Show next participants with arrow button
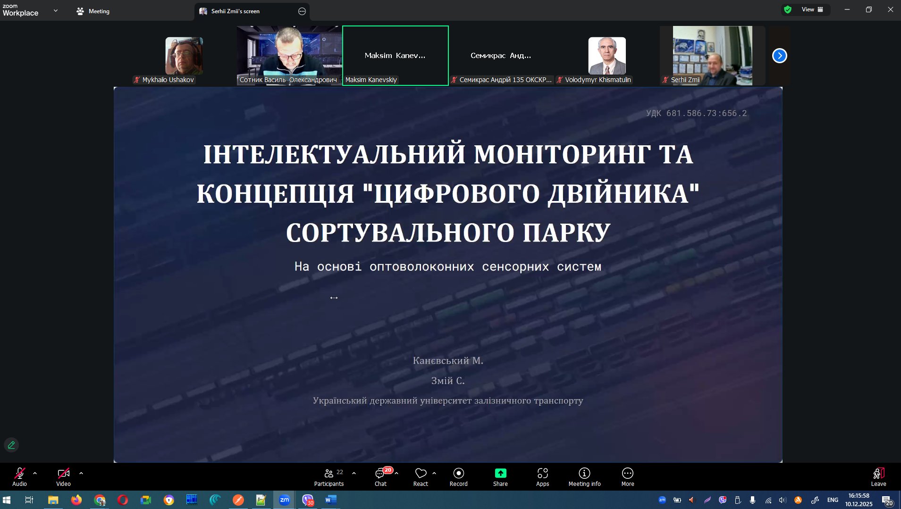This screenshot has width=901, height=509. 779,56
